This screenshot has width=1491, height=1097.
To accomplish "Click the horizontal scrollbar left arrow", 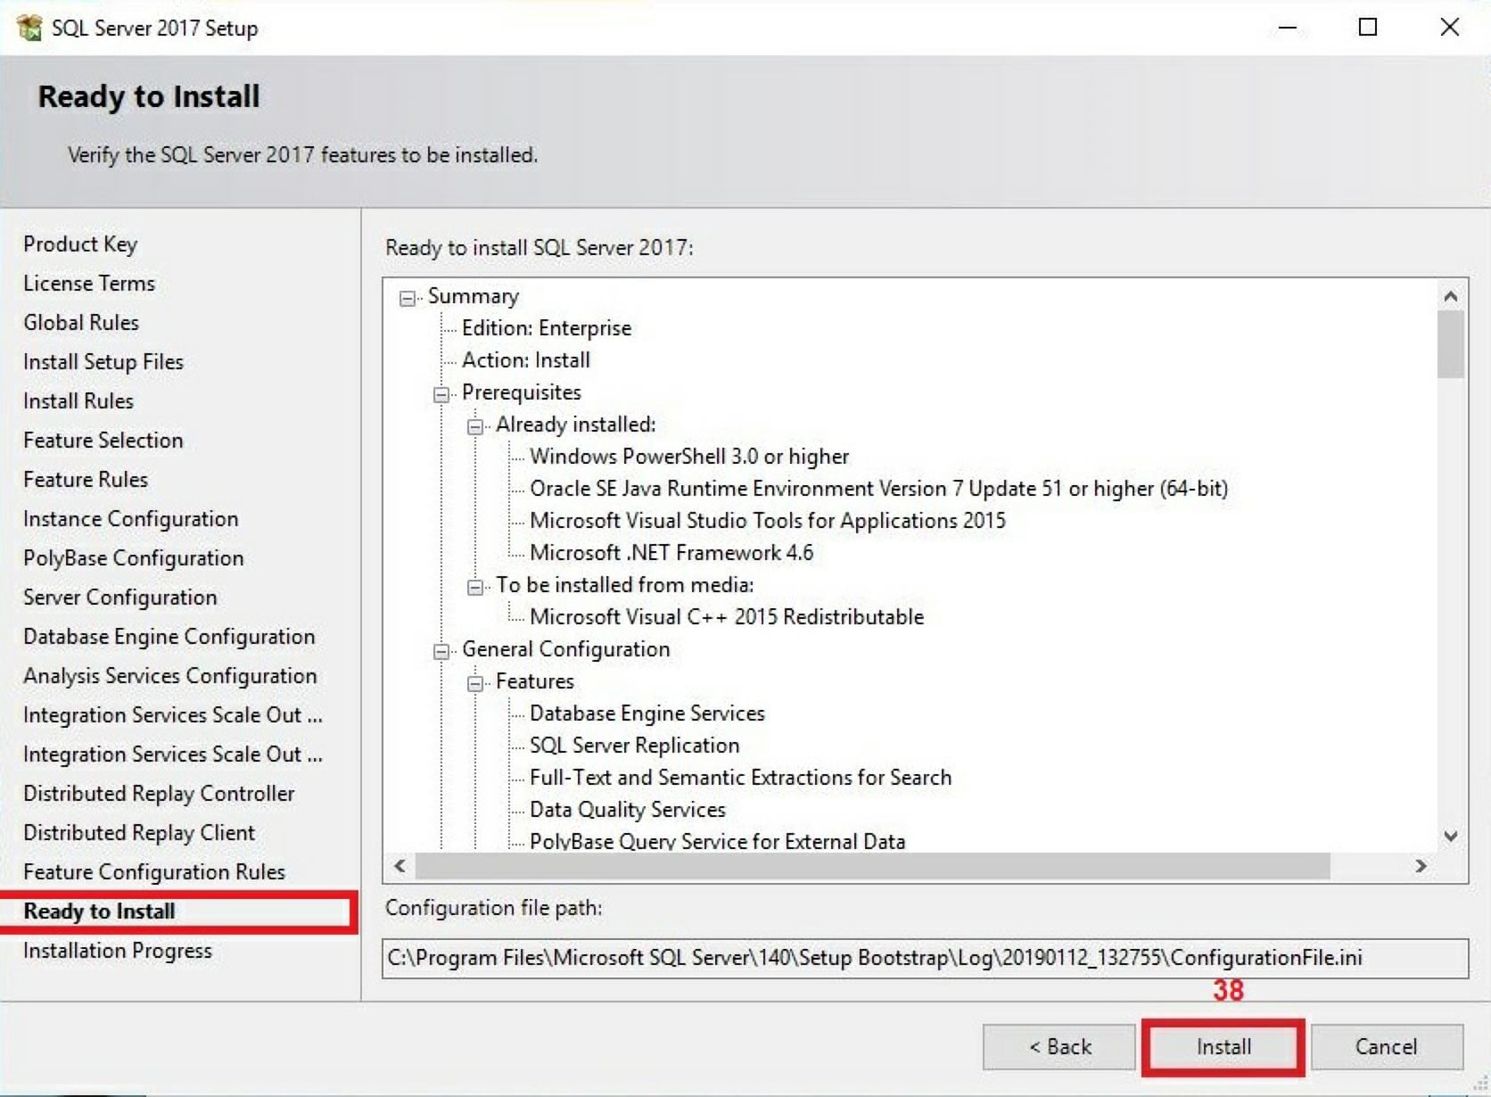I will pyautogui.click(x=400, y=866).
